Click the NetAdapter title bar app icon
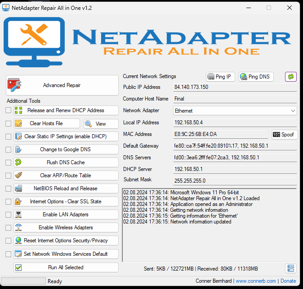Viewport: 303px width, 289px height. (6, 8)
